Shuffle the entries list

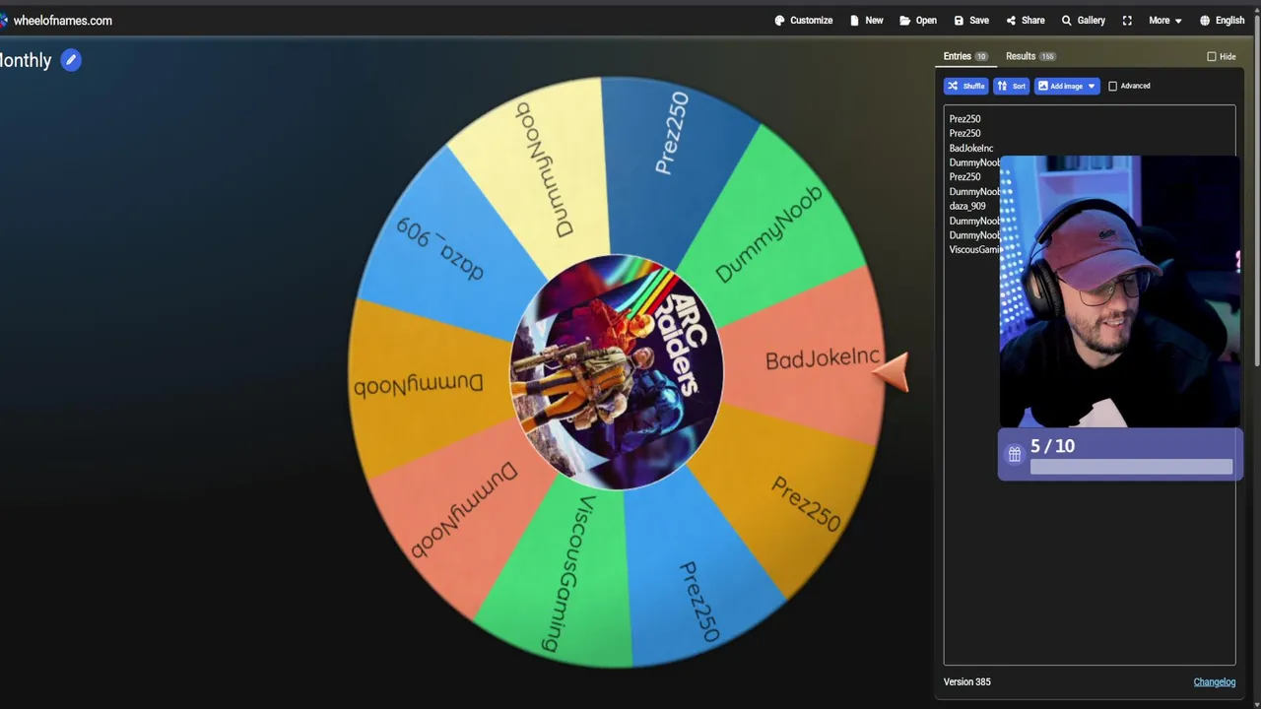tap(965, 86)
